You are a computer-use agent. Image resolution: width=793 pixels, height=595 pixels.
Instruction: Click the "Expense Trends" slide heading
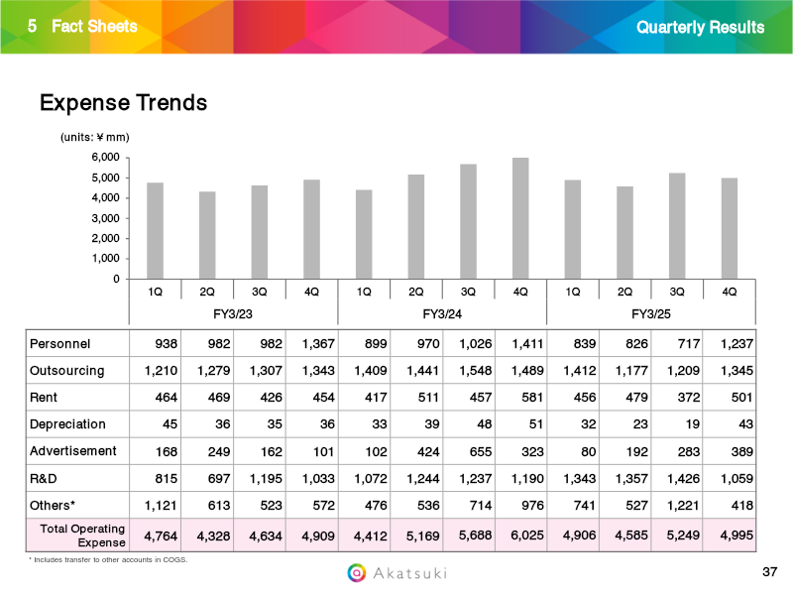[123, 103]
